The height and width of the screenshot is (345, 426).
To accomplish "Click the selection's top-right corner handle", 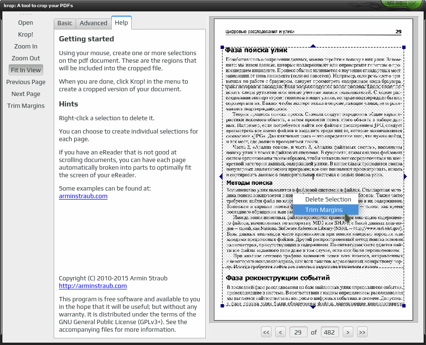I will (x=404, y=47).
